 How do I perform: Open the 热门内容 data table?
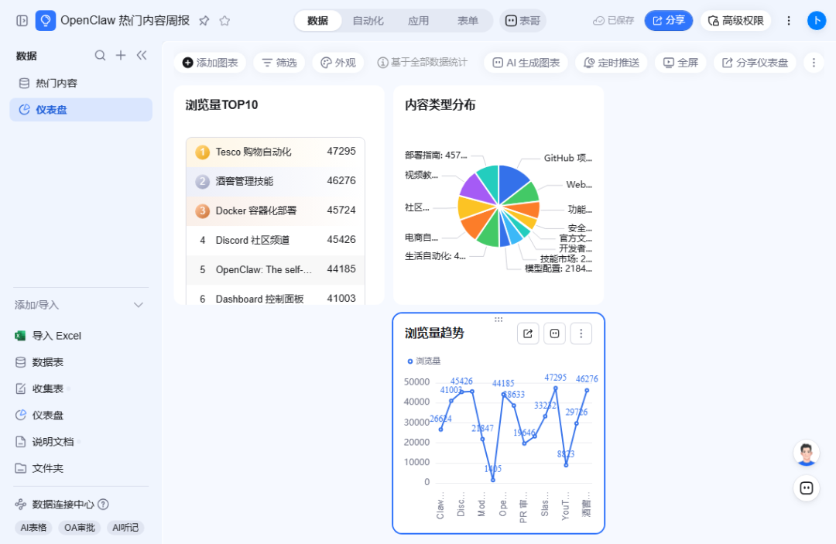(81, 83)
